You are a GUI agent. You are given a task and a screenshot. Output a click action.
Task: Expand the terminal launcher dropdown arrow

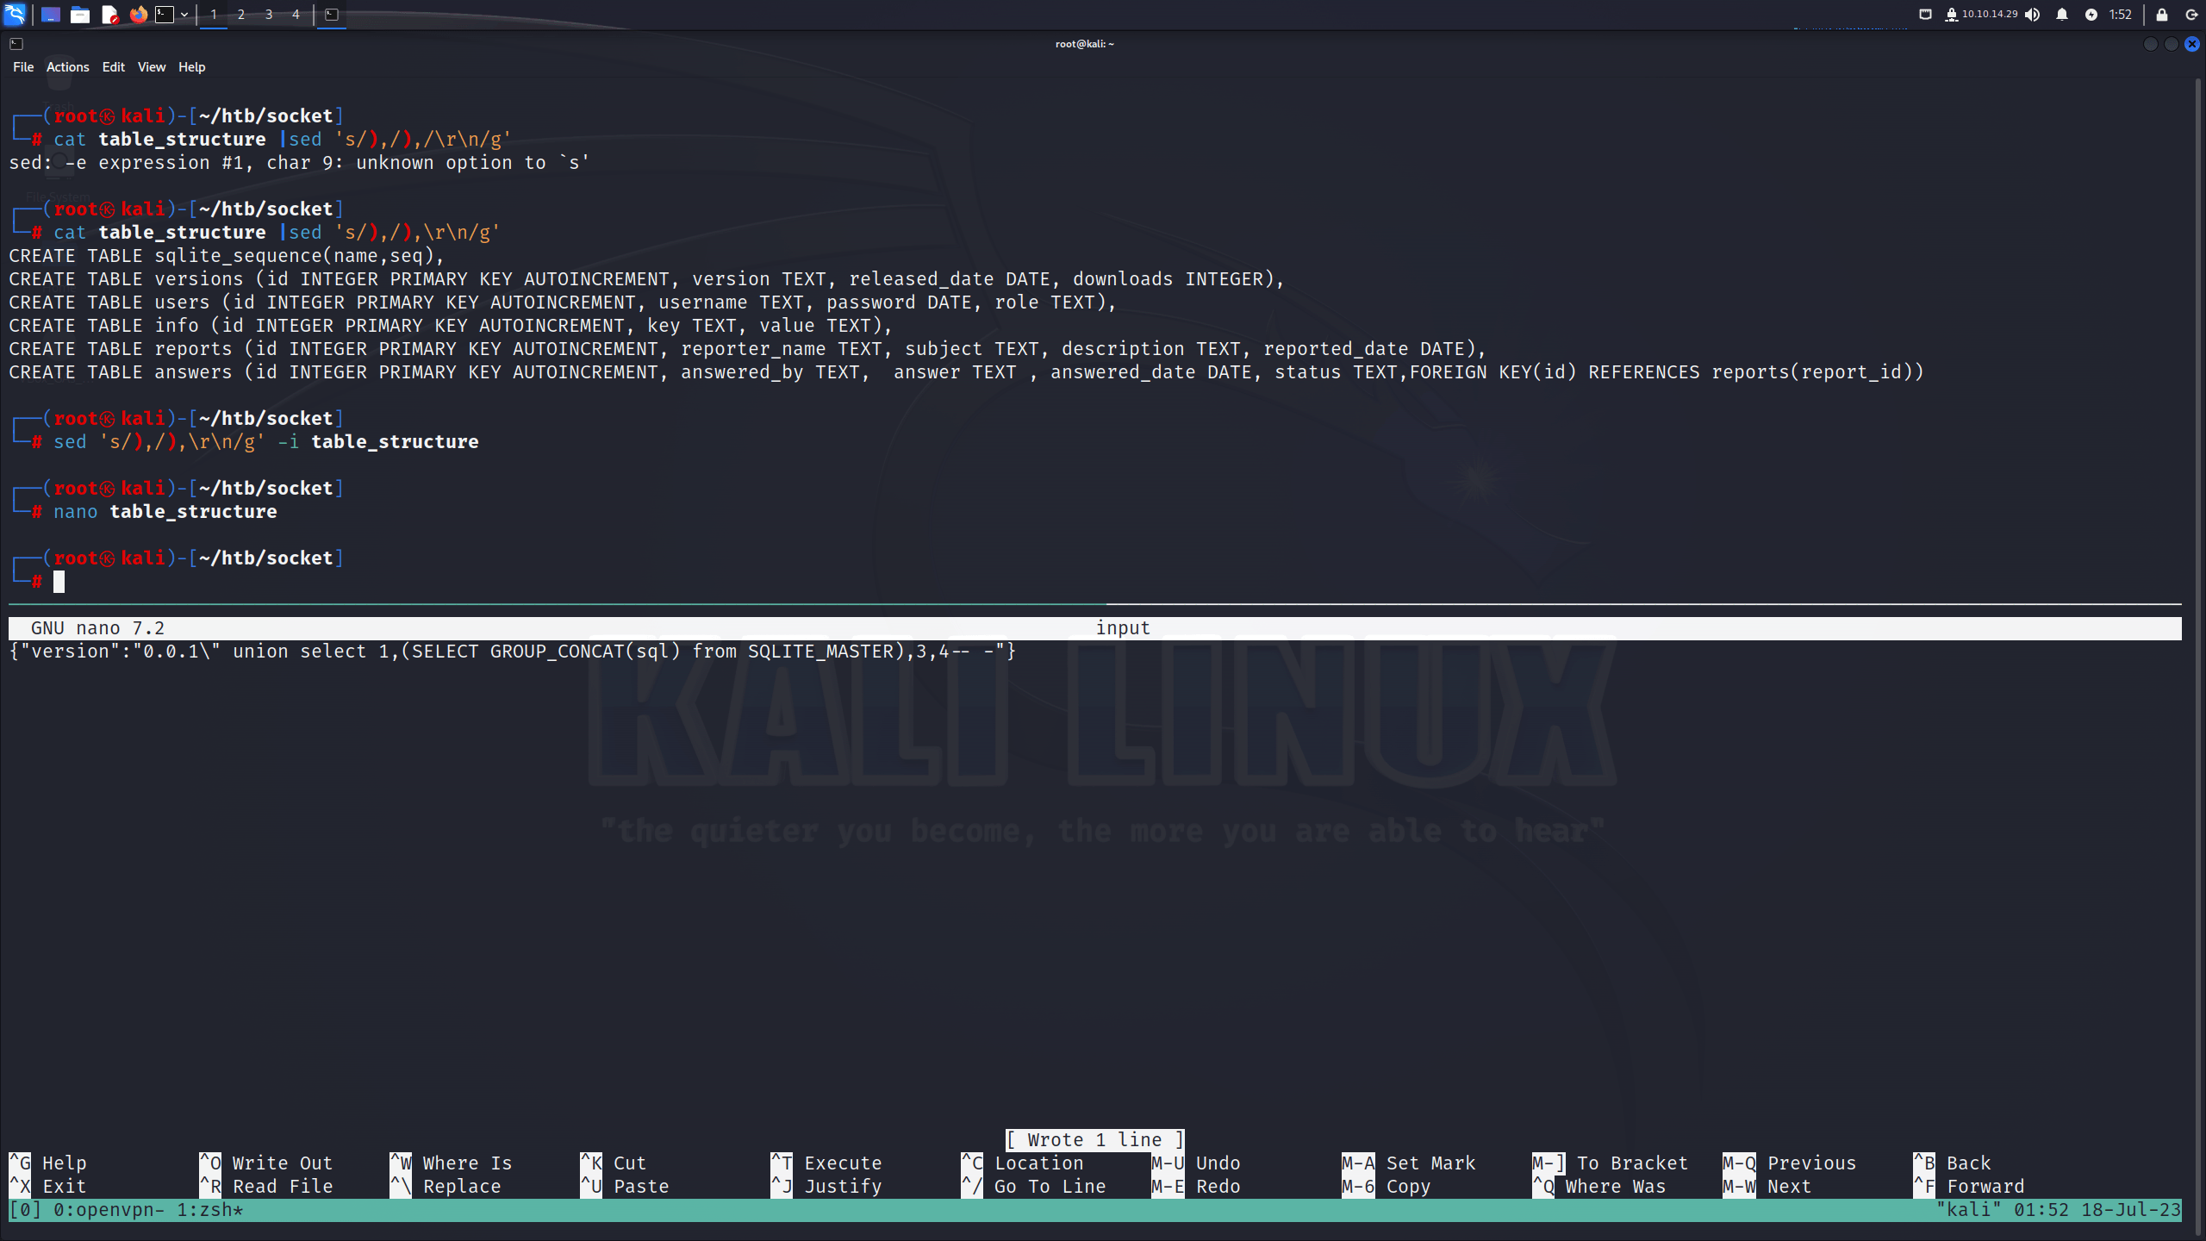pyautogui.click(x=184, y=14)
